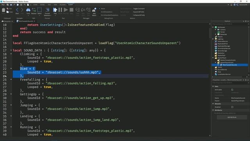
Task: Click the Copy icon in the Clipboard group
Action: tap(7, 12)
